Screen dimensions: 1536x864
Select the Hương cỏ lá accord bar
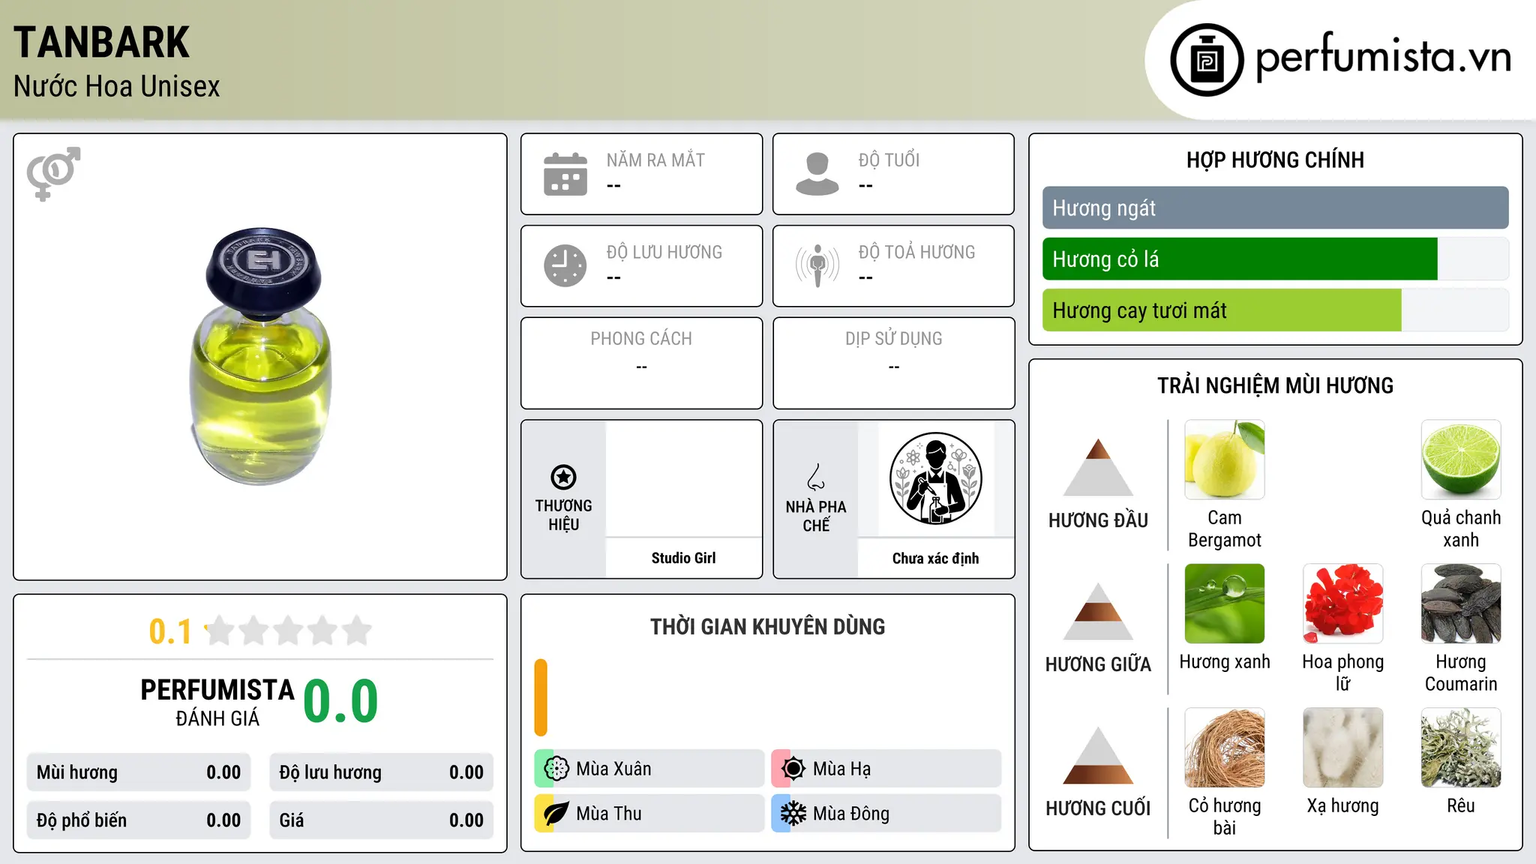tap(1276, 259)
